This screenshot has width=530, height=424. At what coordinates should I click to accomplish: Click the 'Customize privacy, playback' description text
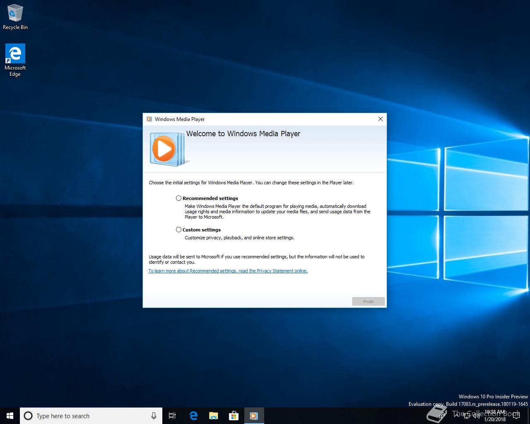(239, 238)
